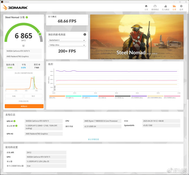Click the best score 7 969
Image resolution: width=189 pixels, height=175 pixels.
tap(37, 68)
